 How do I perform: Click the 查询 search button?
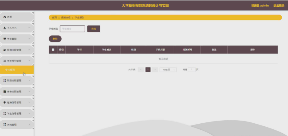tap(94, 29)
